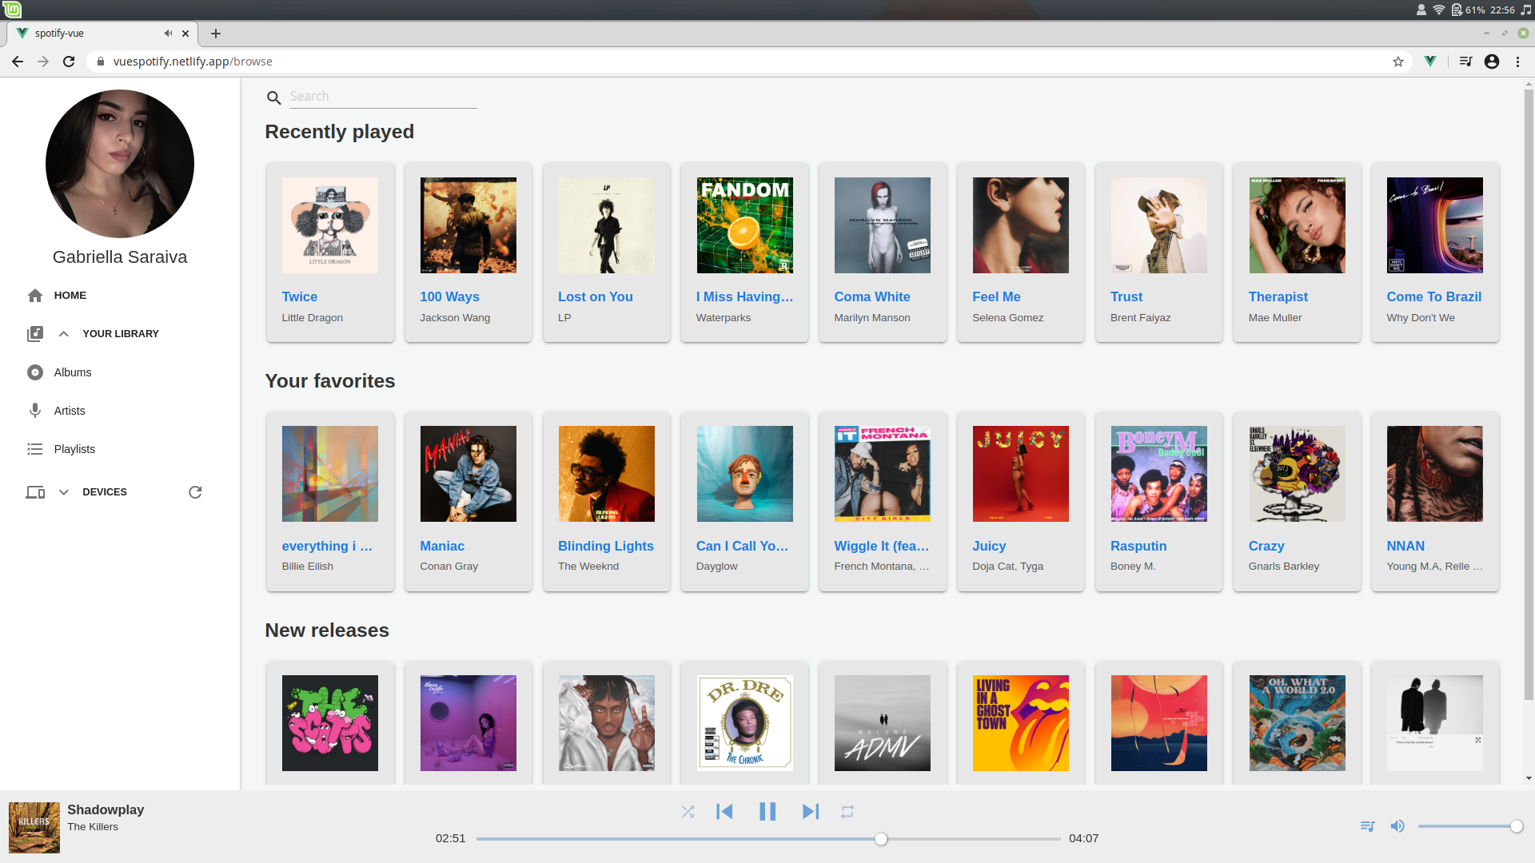Open the Chrome three-dot menu
The height and width of the screenshot is (863, 1535).
point(1518,62)
